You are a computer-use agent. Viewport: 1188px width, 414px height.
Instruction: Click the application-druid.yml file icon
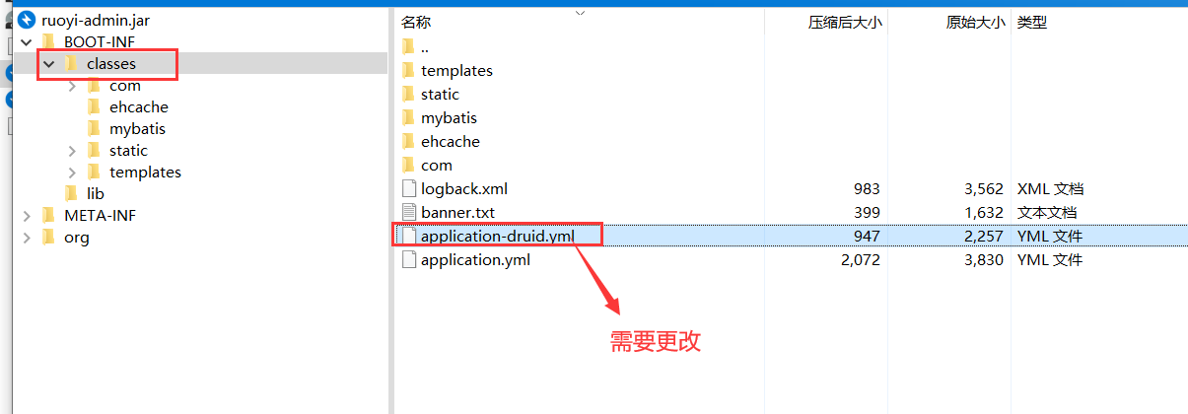pos(409,236)
